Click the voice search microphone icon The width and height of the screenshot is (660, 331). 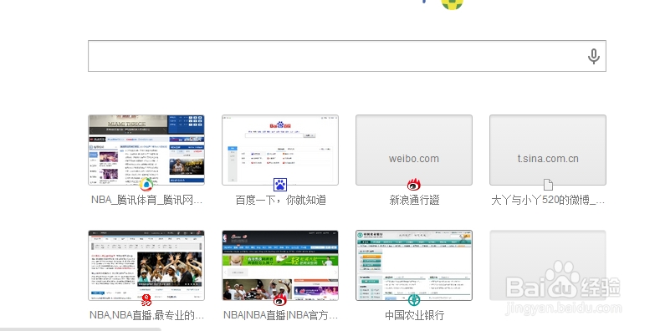[593, 56]
